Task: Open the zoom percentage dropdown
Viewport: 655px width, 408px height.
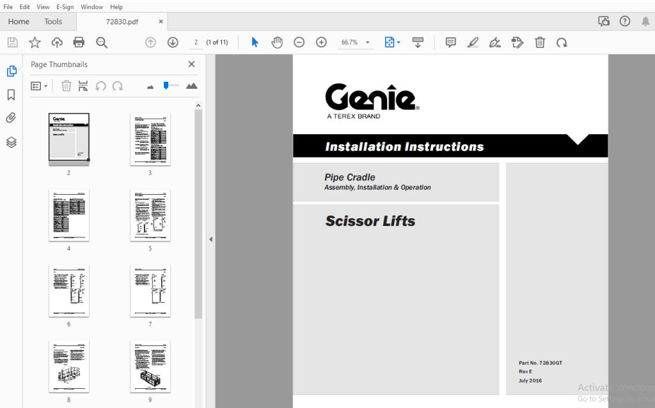Action: [x=367, y=42]
